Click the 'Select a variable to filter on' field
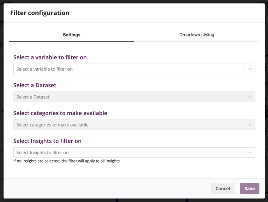Image resolution: width=268 pixels, height=202 pixels. point(134,69)
